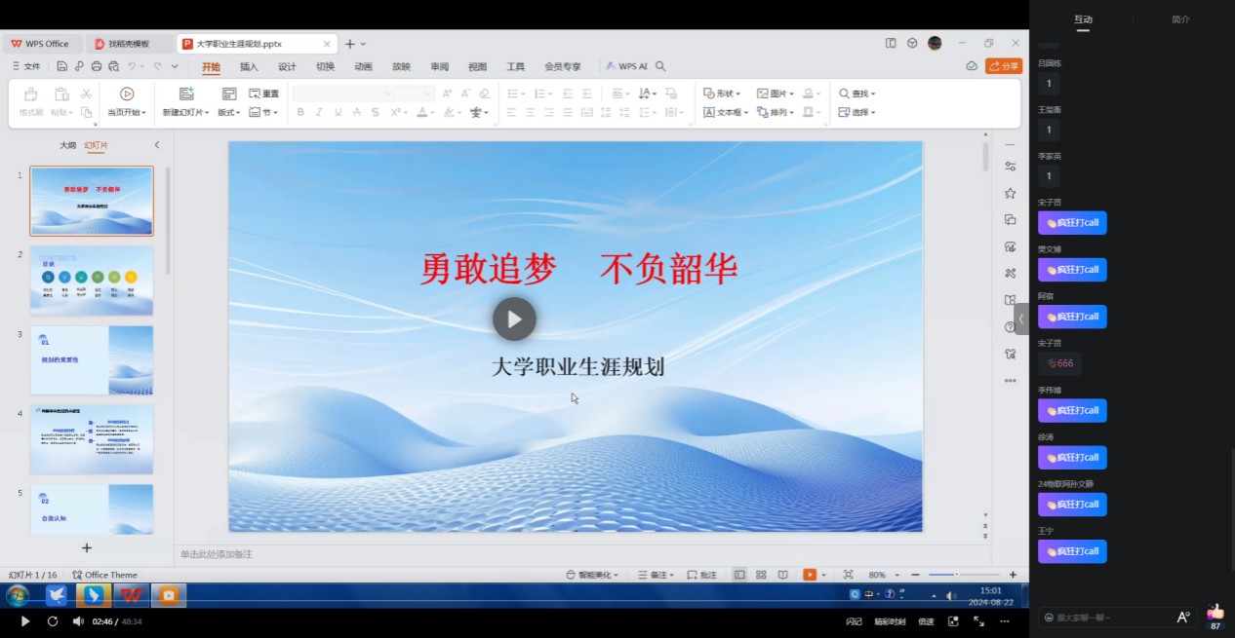
Task: Toggle the normal view button in status bar
Action: click(739, 575)
